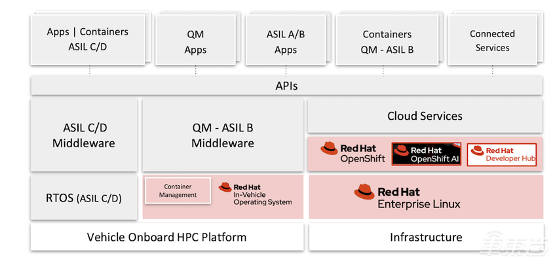Select the ASIL C/D Middleware block
The height and width of the screenshot is (265, 557).
tap(84, 135)
